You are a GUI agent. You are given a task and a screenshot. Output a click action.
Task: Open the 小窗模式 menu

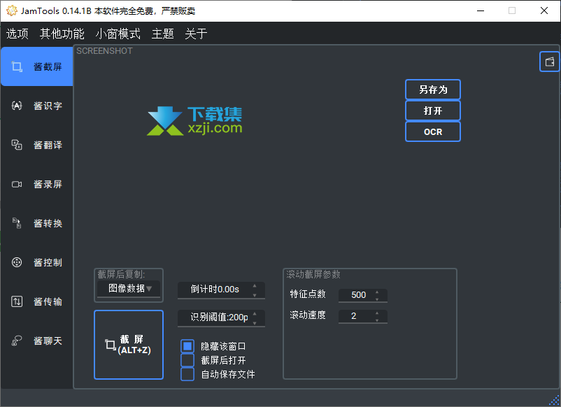[118, 34]
